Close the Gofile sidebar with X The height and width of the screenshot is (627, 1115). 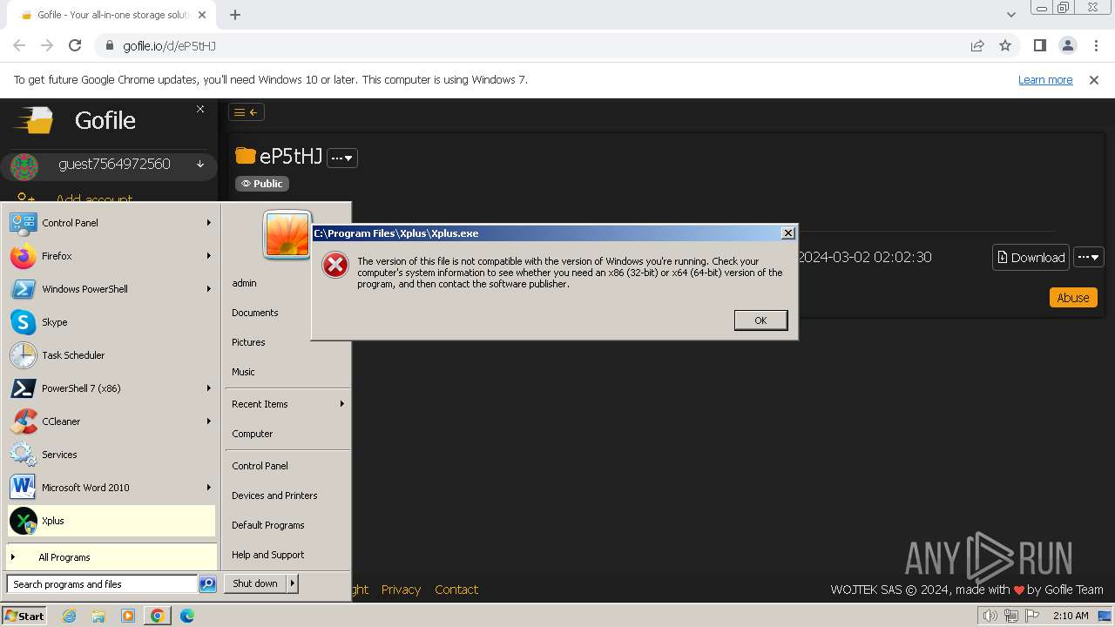point(200,109)
